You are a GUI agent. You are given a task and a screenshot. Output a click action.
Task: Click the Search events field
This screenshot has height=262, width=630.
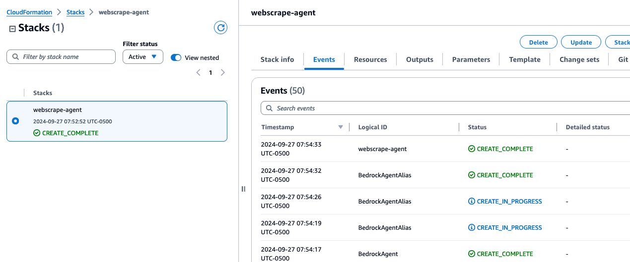coord(445,108)
